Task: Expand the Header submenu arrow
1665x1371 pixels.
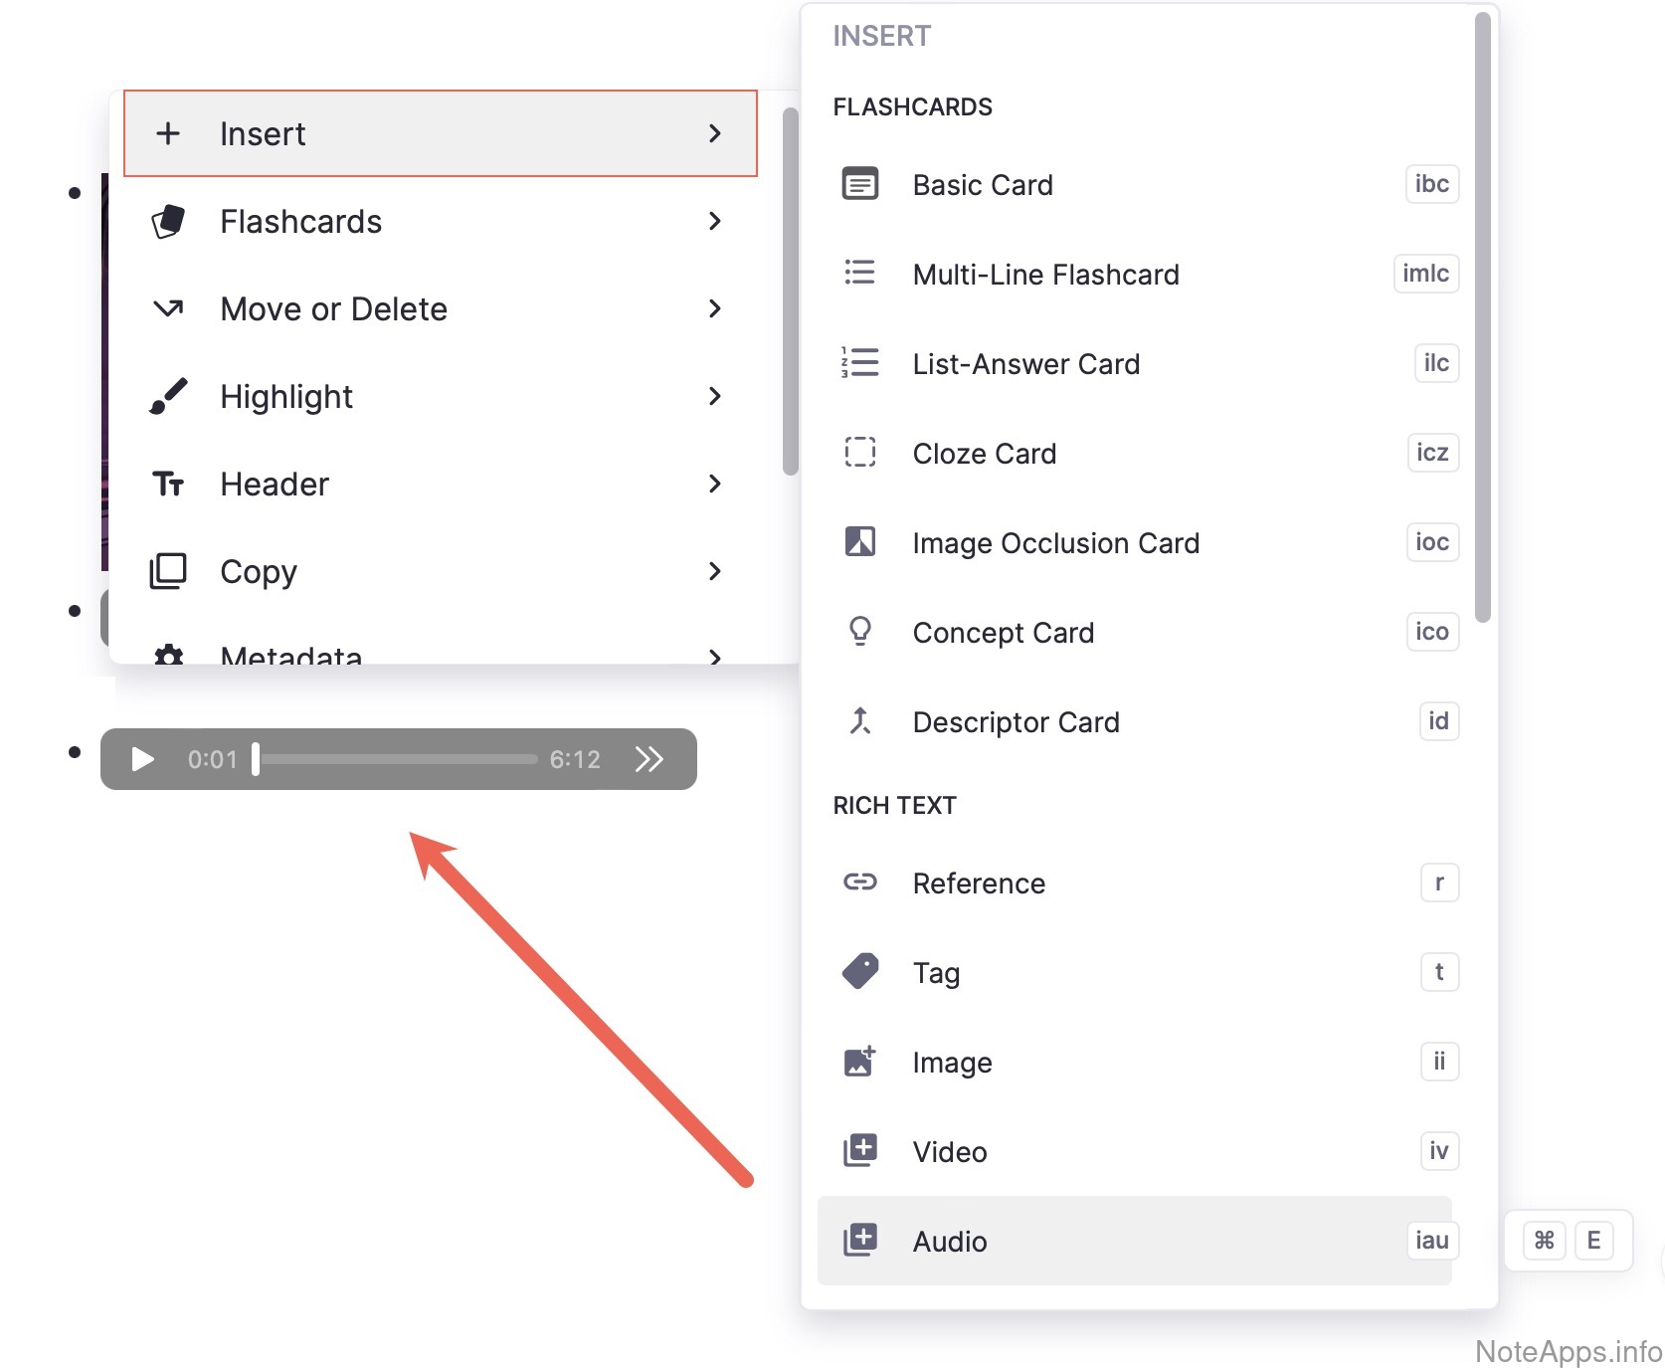Action: (x=714, y=484)
